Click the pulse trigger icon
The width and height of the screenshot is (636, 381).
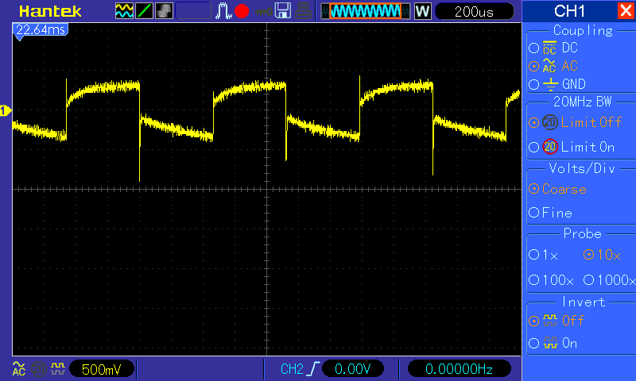(223, 11)
